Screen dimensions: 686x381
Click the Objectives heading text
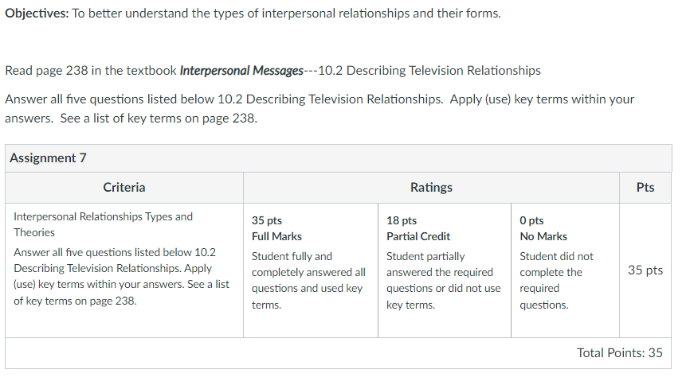(37, 14)
